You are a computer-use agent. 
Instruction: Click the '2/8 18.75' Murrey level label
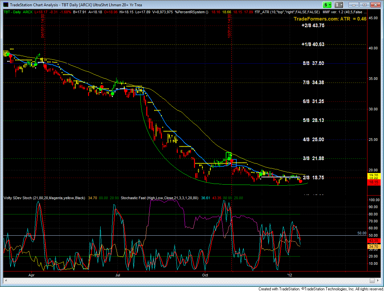[313, 178]
